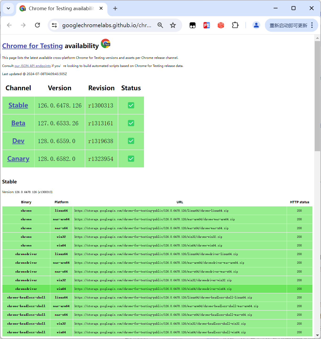Click the Dev row status check mark

point(131,141)
